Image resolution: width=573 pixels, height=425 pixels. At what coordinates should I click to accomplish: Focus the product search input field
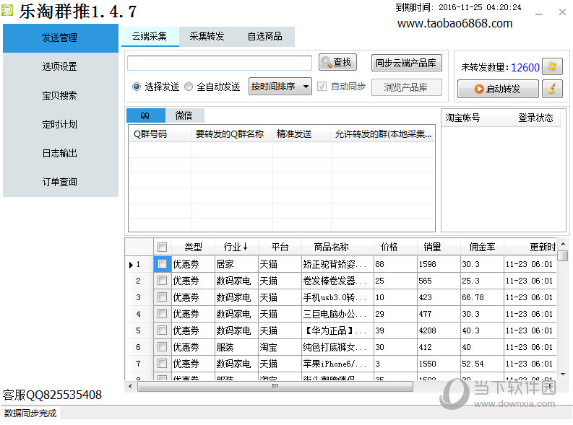[x=220, y=63]
